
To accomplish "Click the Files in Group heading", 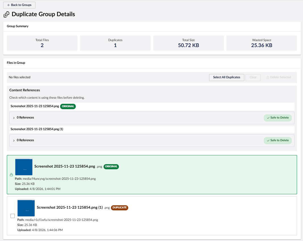I will (x=16, y=63).
